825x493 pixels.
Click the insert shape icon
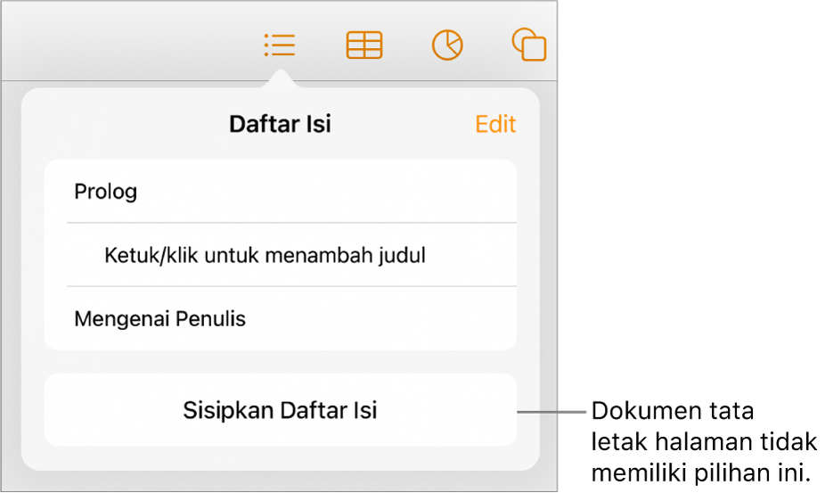tap(529, 45)
